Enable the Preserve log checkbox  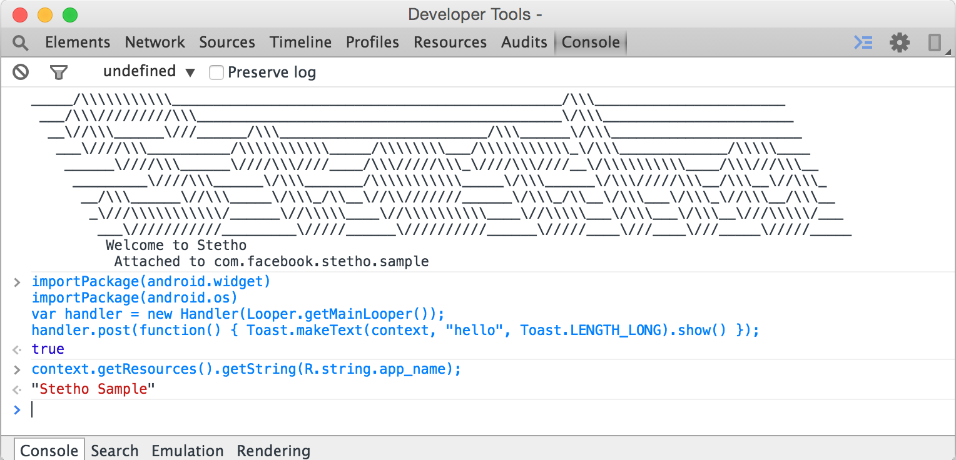216,72
